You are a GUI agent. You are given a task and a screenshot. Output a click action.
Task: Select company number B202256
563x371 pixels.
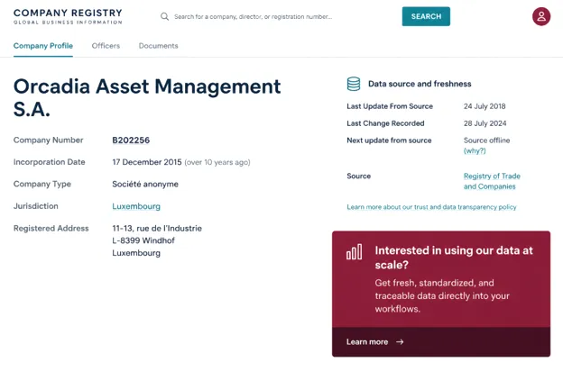(131, 140)
